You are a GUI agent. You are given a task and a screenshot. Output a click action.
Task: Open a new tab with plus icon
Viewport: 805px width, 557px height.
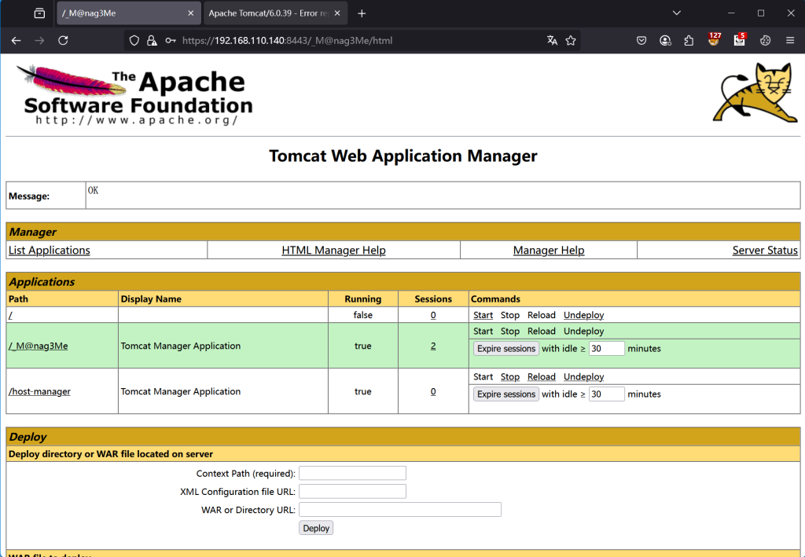point(362,13)
